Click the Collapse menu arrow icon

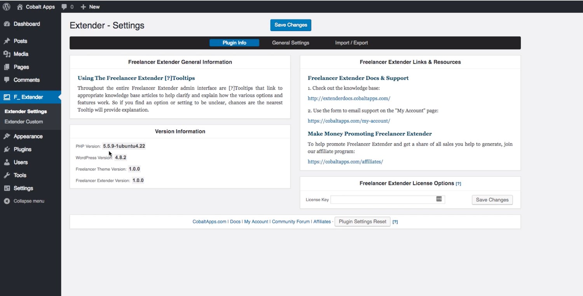click(x=7, y=201)
